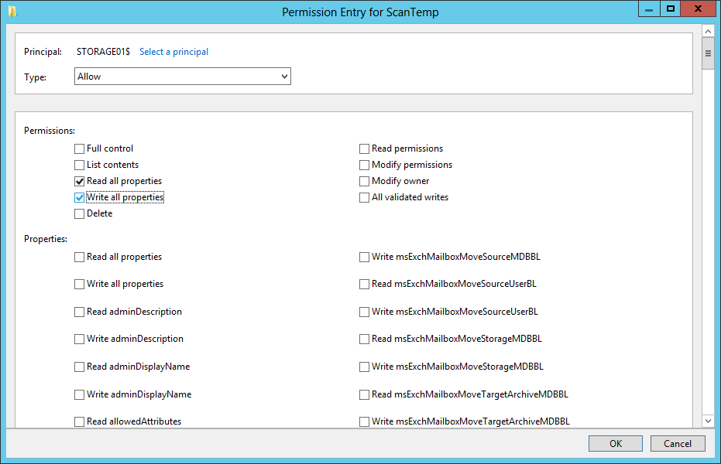Check Read adminDescription under Properties
Image resolution: width=721 pixels, height=464 pixels.
(x=79, y=311)
